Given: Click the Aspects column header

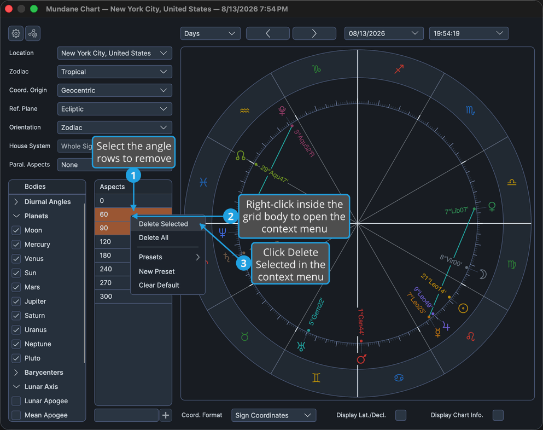Looking at the screenshot, I should pyautogui.click(x=133, y=187).
